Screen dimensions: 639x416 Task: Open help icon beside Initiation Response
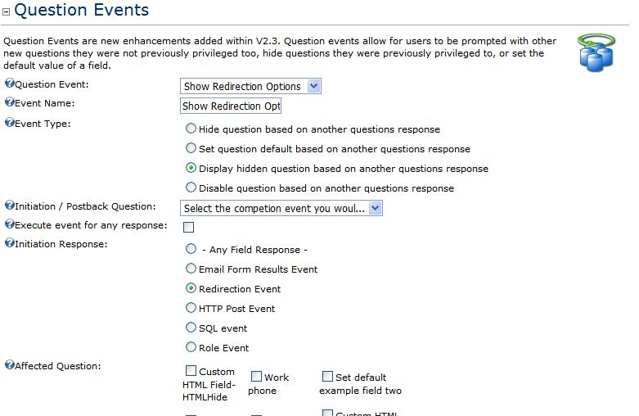pos(9,242)
